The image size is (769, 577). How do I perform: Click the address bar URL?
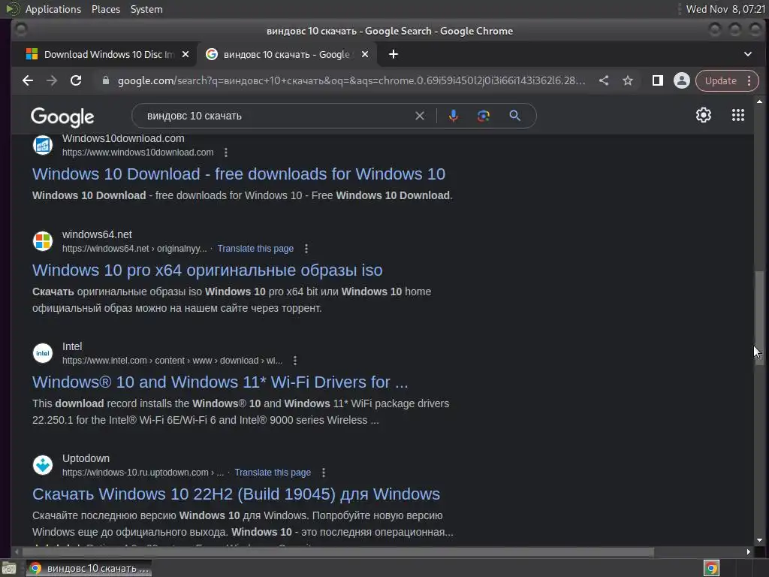(x=351, y=80)
